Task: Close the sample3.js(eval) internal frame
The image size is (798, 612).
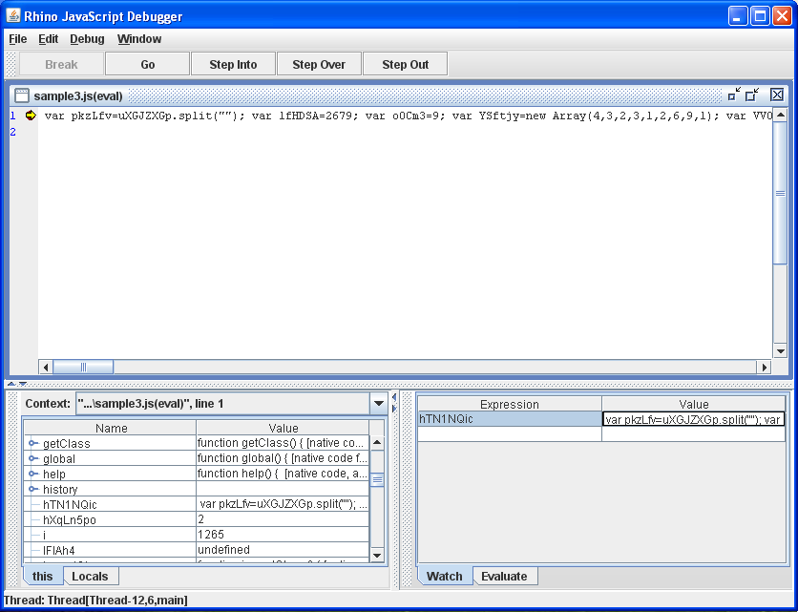Action: tap(776, 95)
